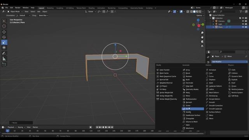The width and height of the screenshot is (249, 140).
Task: Toggle Plane render camera icon
Action: click(x=246, y=27)
